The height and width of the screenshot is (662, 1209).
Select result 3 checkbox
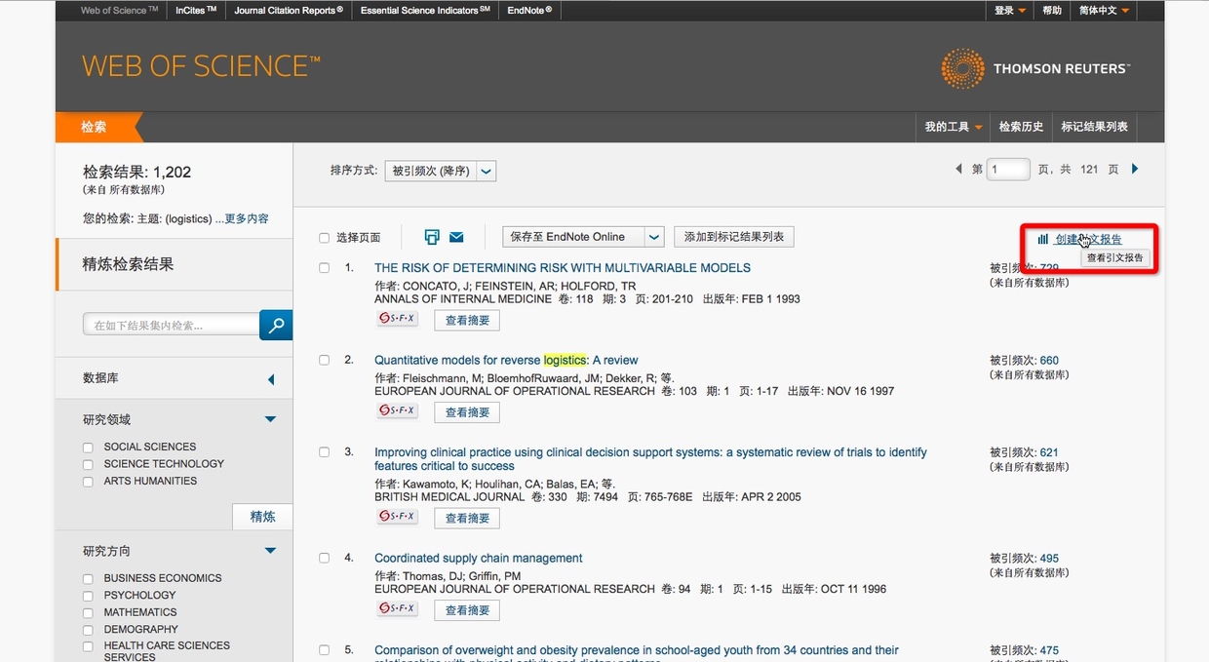pos(325,452)
